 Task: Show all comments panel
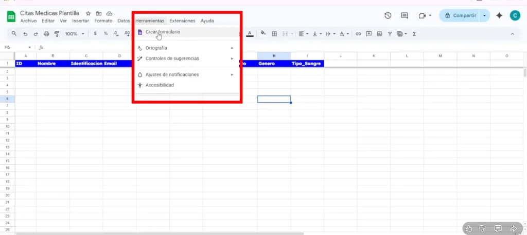click(405, 15)
